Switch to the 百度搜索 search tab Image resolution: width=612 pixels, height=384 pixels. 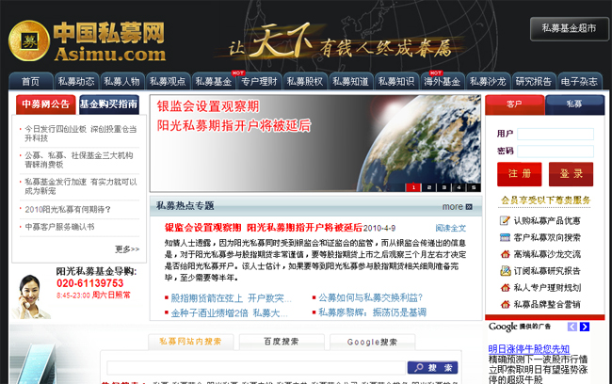click(x=276, y=342)
